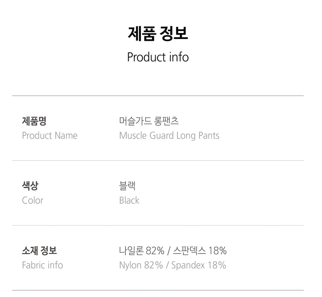
Task: Select the Muscle Guard Long Pants text
Action: click(169, 136)
